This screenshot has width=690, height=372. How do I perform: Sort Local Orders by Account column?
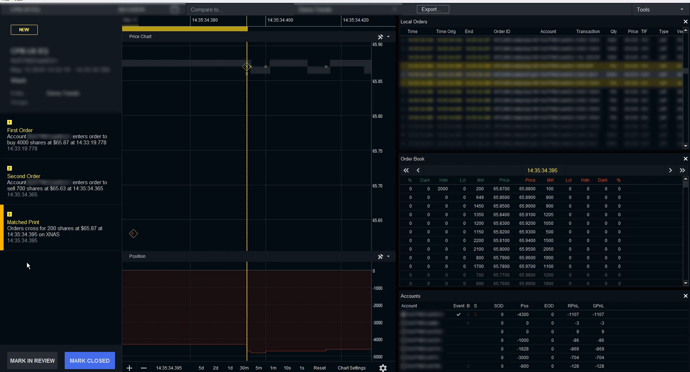pos(548,32)
